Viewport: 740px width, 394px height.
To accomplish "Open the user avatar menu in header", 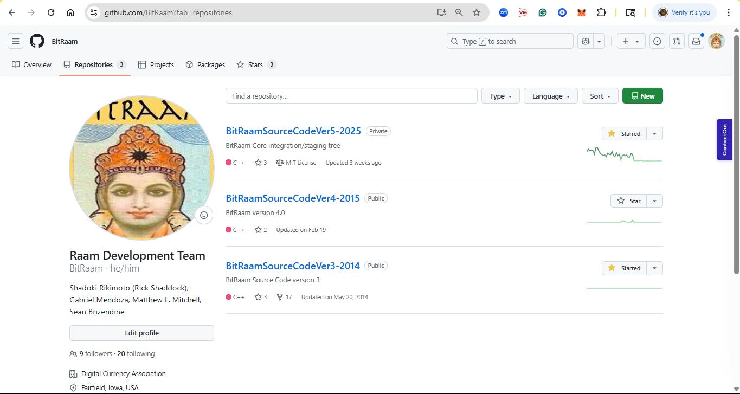I will point(717,41).
